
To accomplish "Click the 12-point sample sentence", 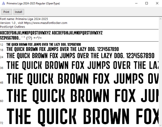I will point(43,45).
